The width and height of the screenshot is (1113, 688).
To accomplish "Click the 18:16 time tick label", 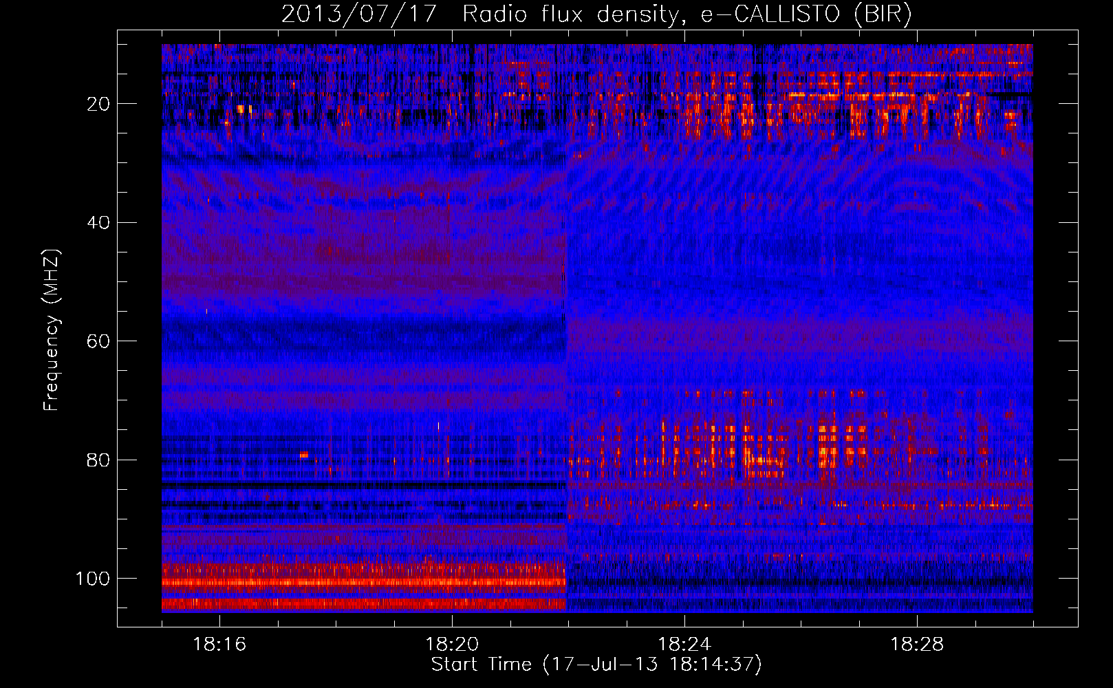I will [x=219, y=645].
